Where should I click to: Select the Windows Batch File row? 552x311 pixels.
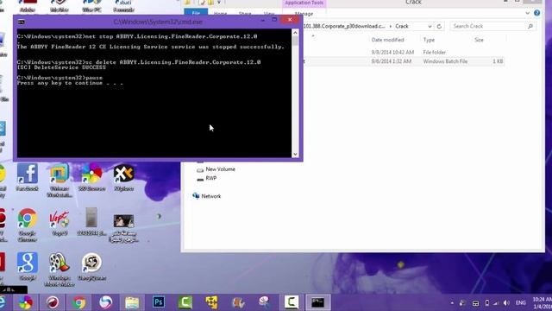tap(404, 61)
